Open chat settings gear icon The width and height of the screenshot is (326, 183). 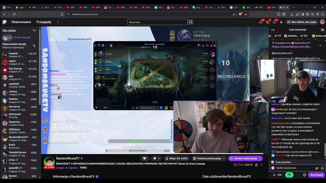pos(304,175)
